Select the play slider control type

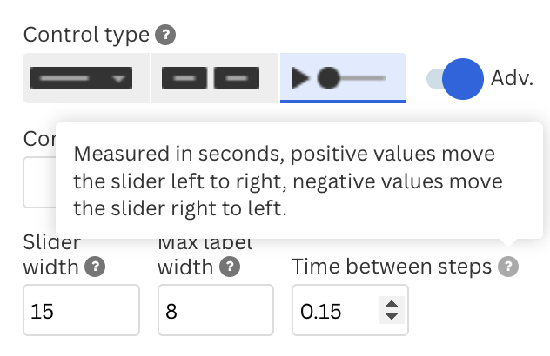coord(343,78)
